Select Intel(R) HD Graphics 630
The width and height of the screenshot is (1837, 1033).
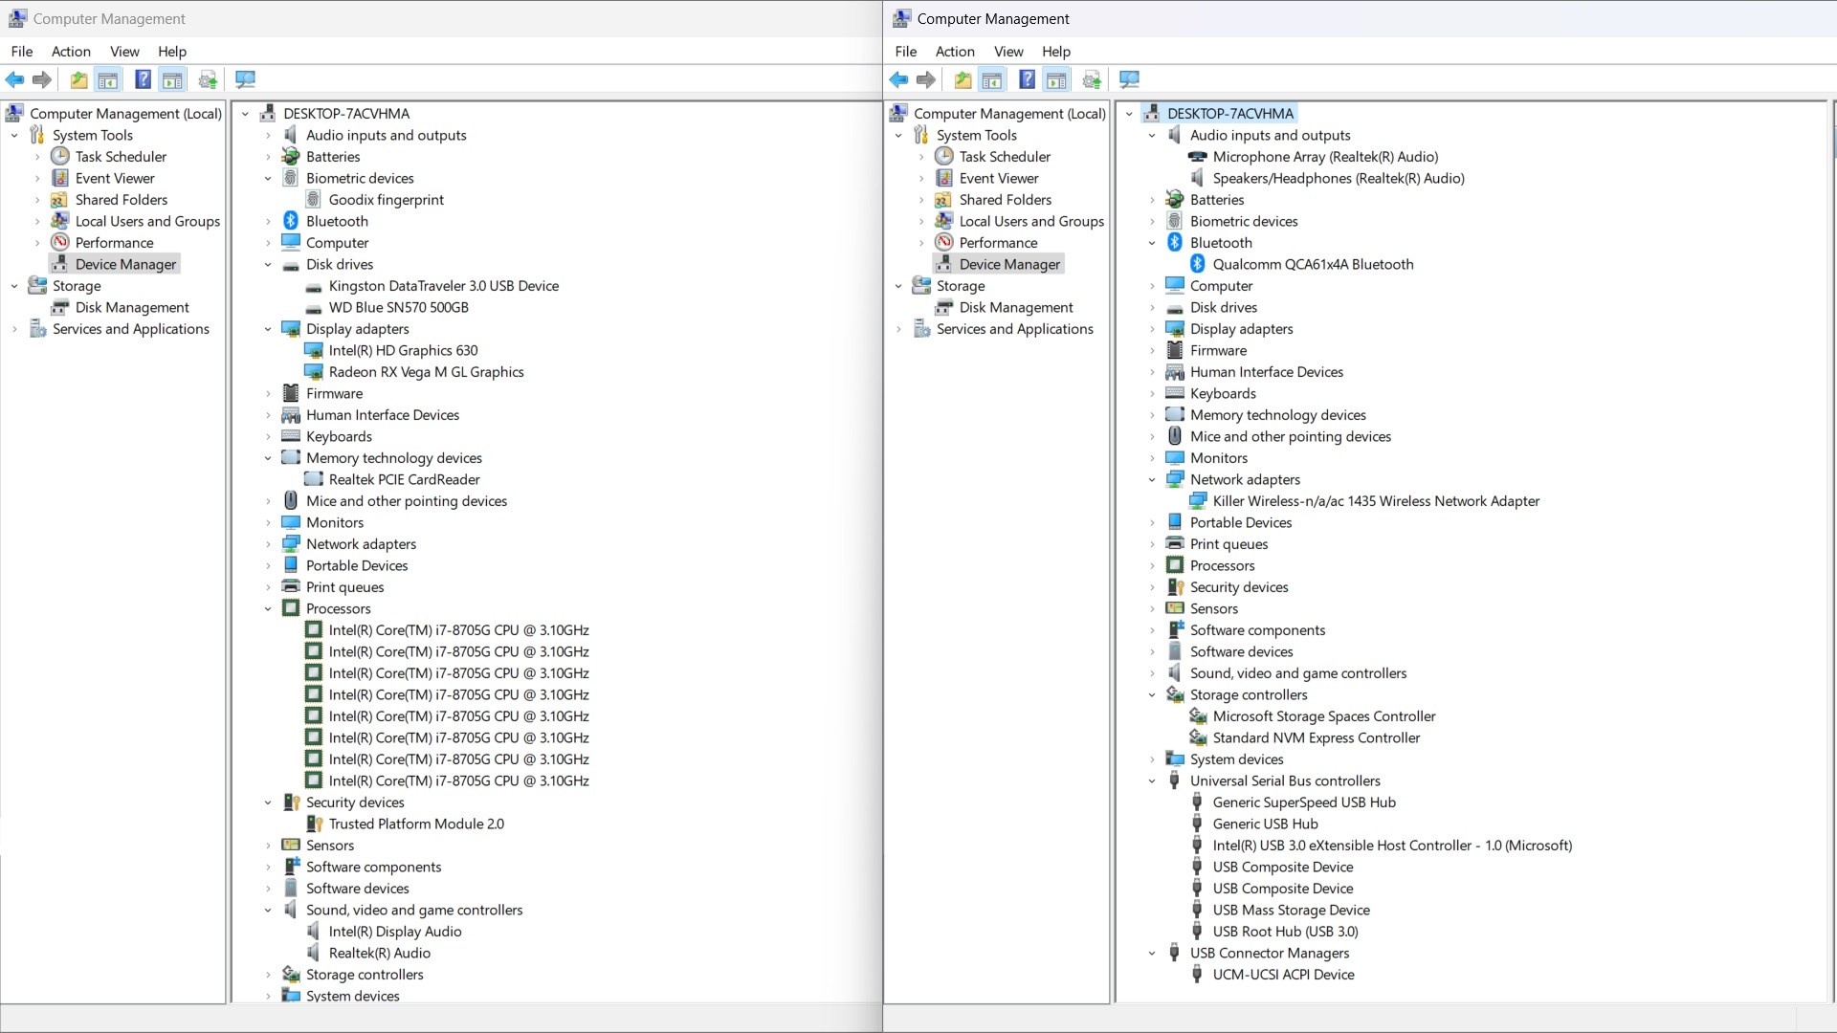point(403,350)
